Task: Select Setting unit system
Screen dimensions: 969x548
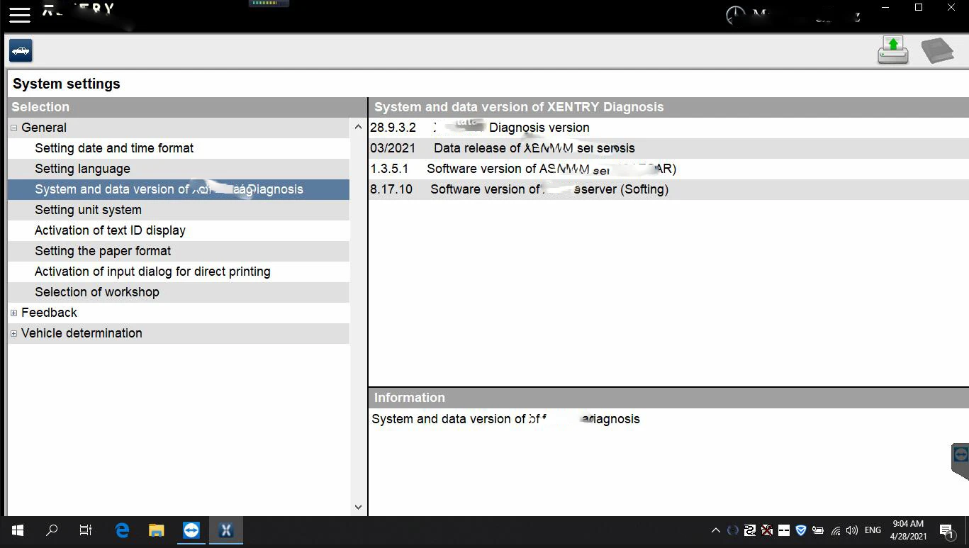Action: point(179,210)
